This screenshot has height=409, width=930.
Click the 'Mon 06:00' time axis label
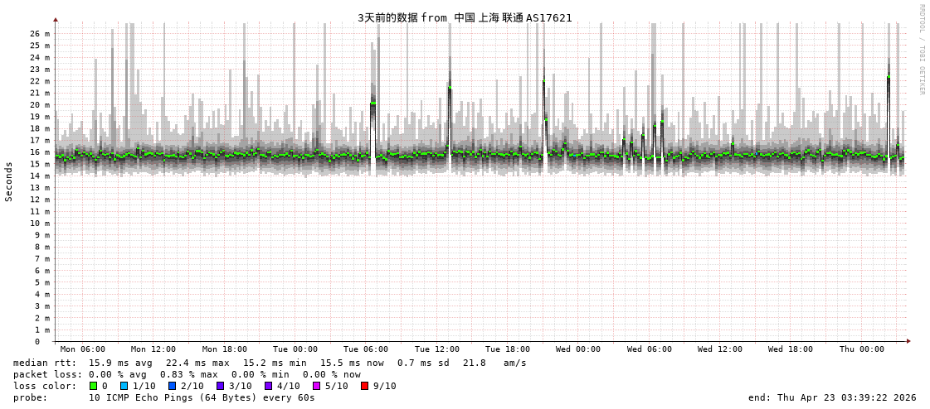click(x=82, y=349)
